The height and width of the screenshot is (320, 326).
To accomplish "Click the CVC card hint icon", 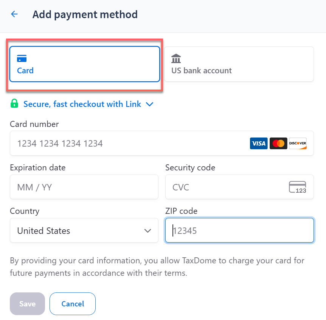I will coord(297,187).
